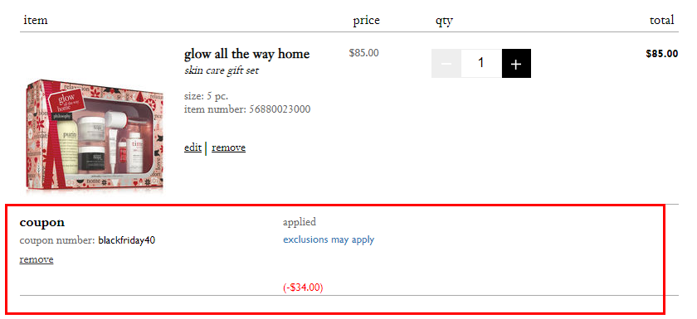Open the exclusions may apply link

point(329,239)
